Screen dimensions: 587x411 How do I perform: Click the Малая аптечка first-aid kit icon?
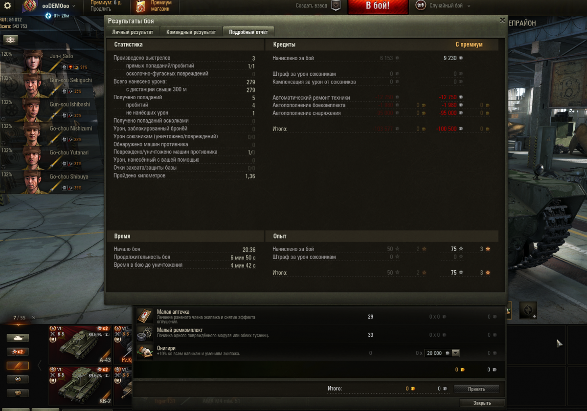click(x=145, y=316)
